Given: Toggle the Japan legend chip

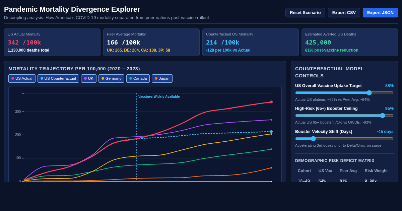Looking at the screenshot, I should click(162, 78).
